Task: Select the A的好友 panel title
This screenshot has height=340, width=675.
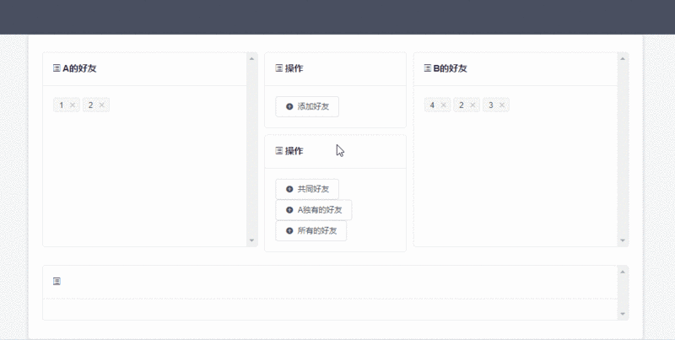Action: point(79,68)
